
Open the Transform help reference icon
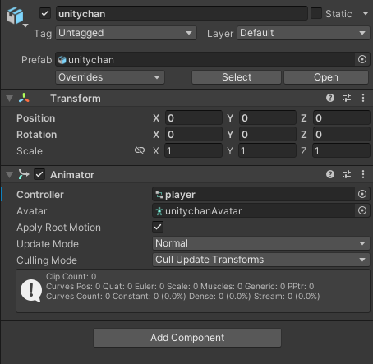point(330,98)
